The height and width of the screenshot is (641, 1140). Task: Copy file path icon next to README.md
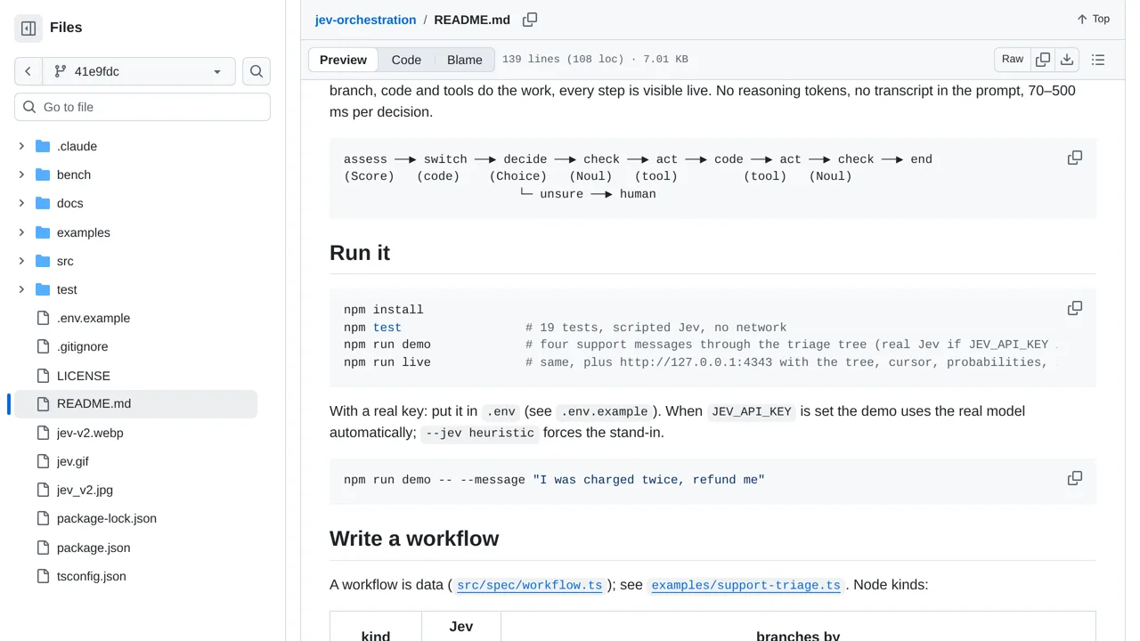click(x=530, y=20)
